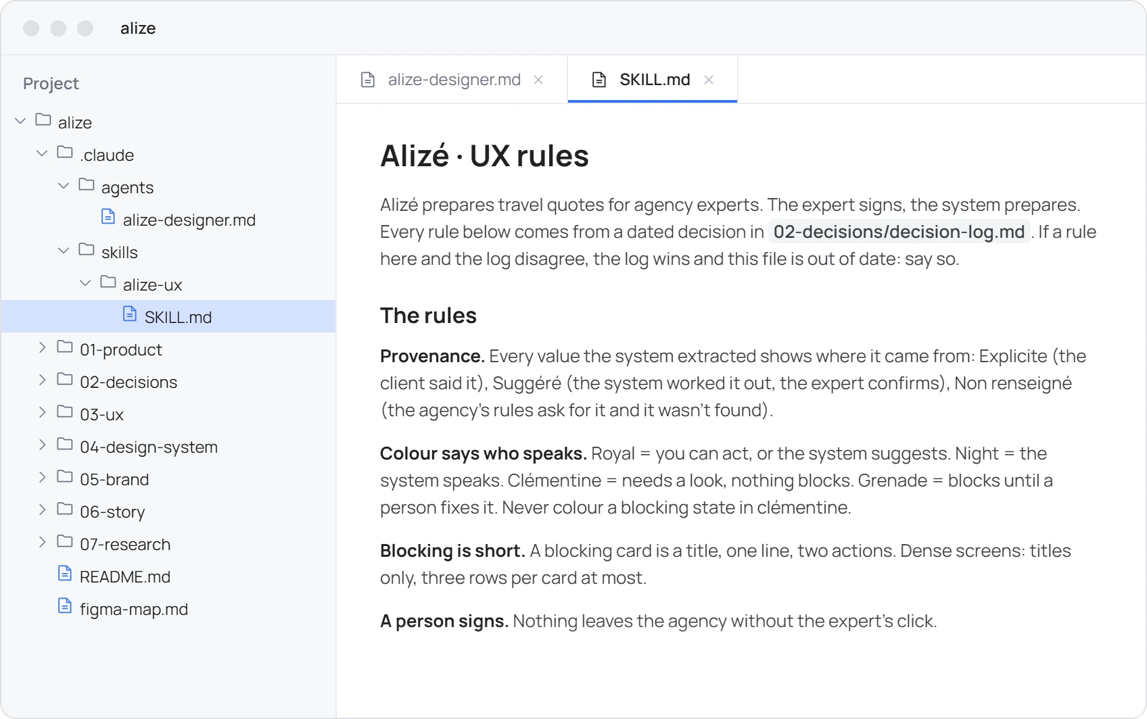Click the 02-decisions/decision-log.md inline code reference
Screen dimensions: 1147x719
tap(899, 232)
